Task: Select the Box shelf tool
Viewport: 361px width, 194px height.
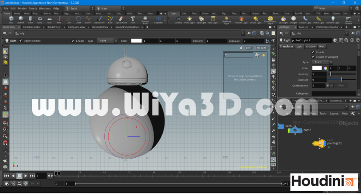Action: [x=11, y=20]
